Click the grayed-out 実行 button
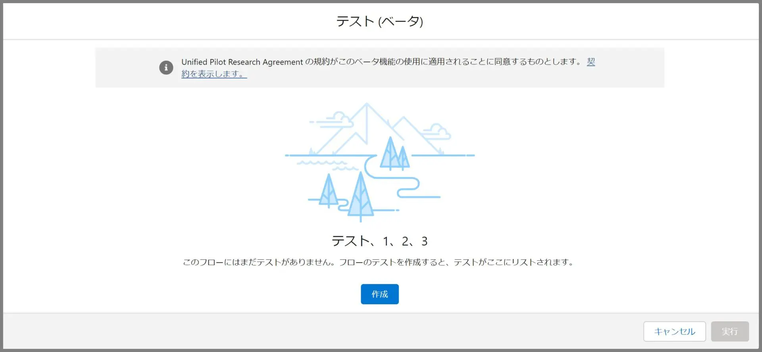This screenshot has height=352, width=762. pyautogui.click(x=729, y=331)
